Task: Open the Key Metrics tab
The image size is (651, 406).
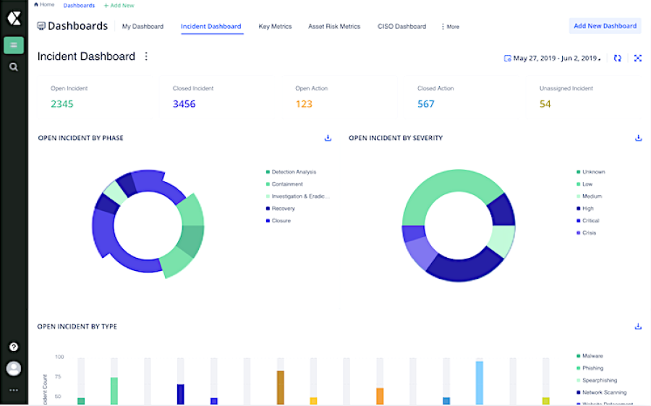Action: (276, 27)
